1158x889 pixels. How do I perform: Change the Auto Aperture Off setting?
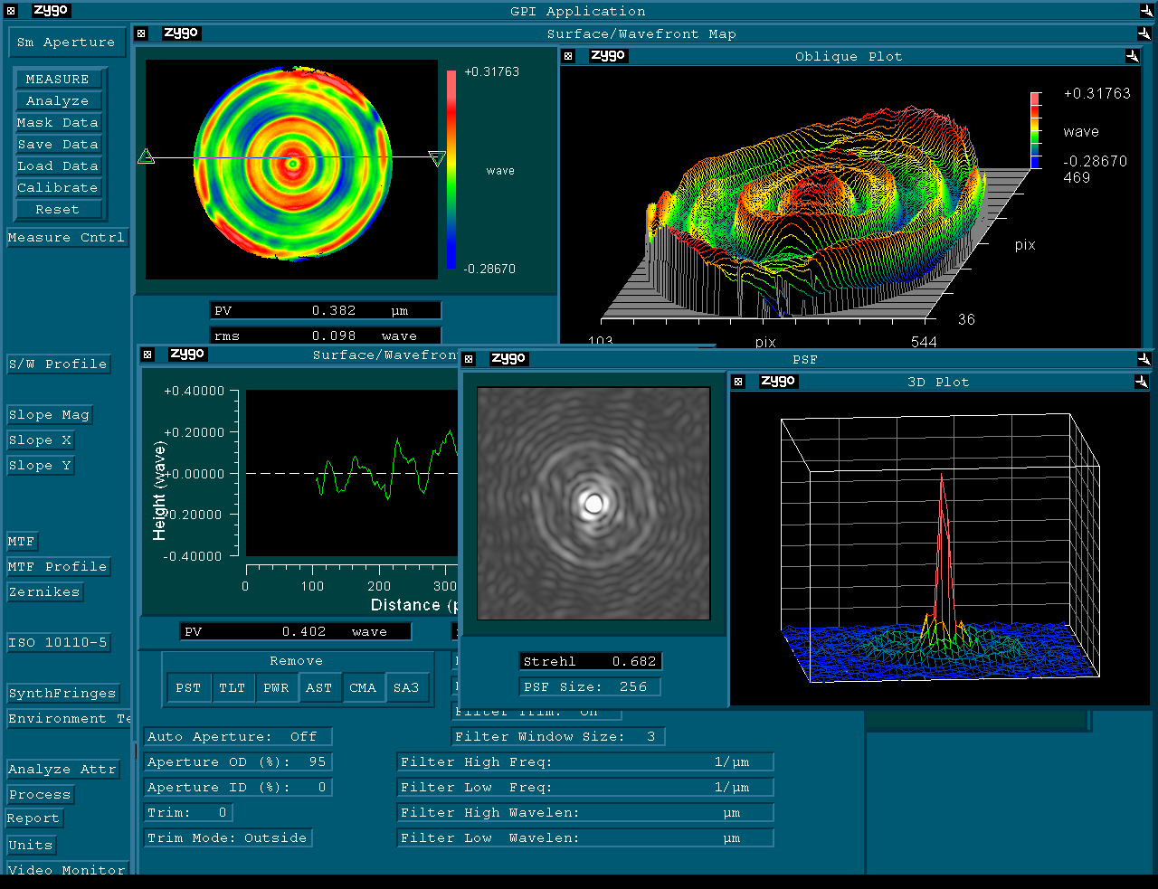click(238, 737)
